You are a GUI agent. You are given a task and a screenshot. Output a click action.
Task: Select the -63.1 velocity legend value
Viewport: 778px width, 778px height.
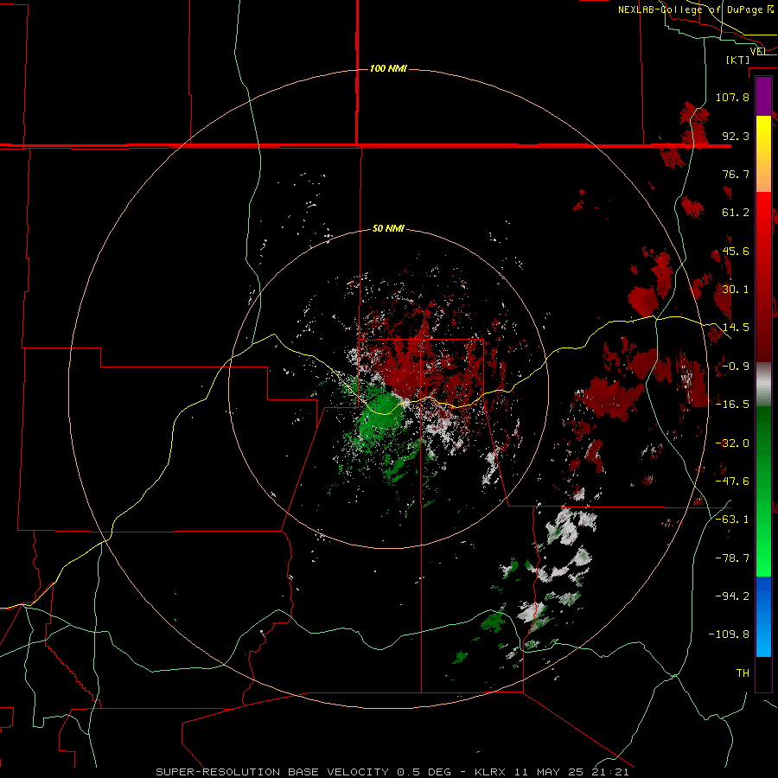tap(732, 520)
